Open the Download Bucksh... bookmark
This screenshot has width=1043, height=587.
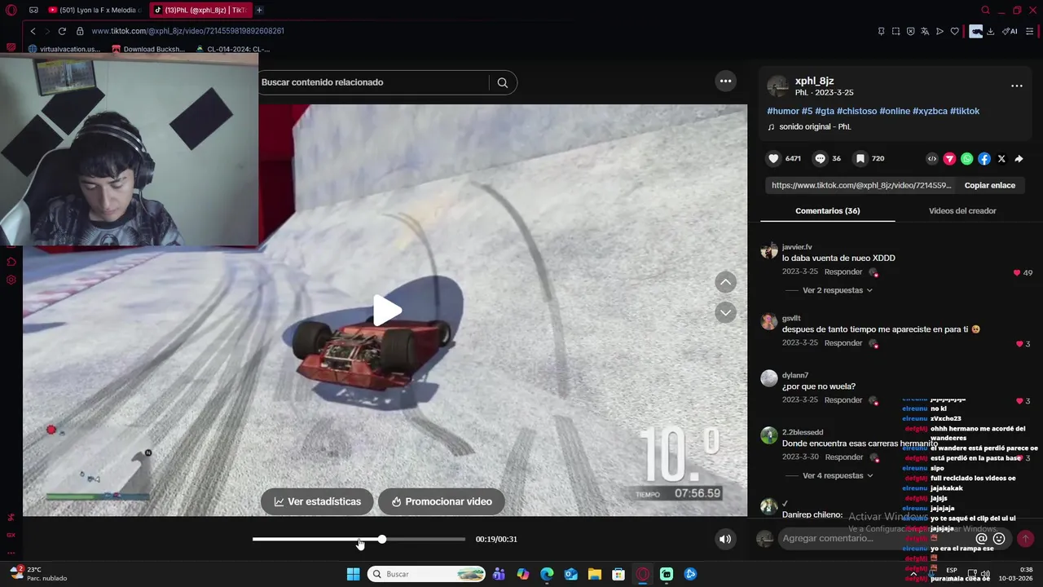click(x=148, y=49)
